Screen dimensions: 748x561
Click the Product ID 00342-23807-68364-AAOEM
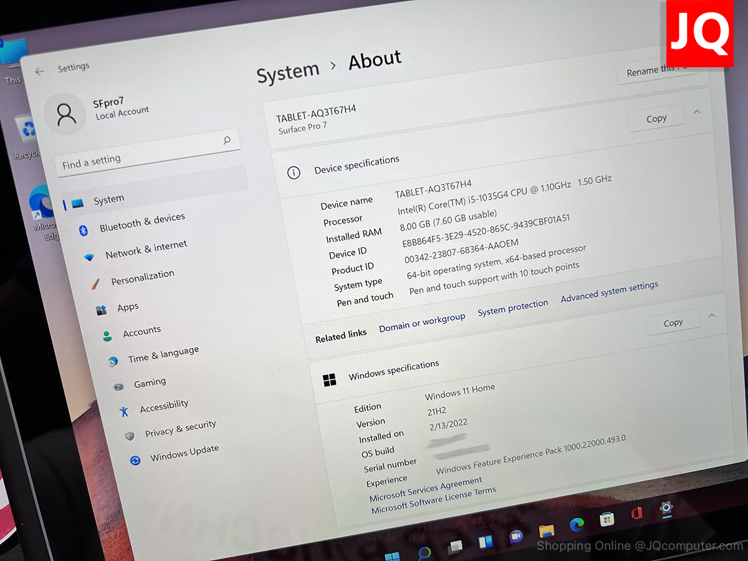pos(461,252)
